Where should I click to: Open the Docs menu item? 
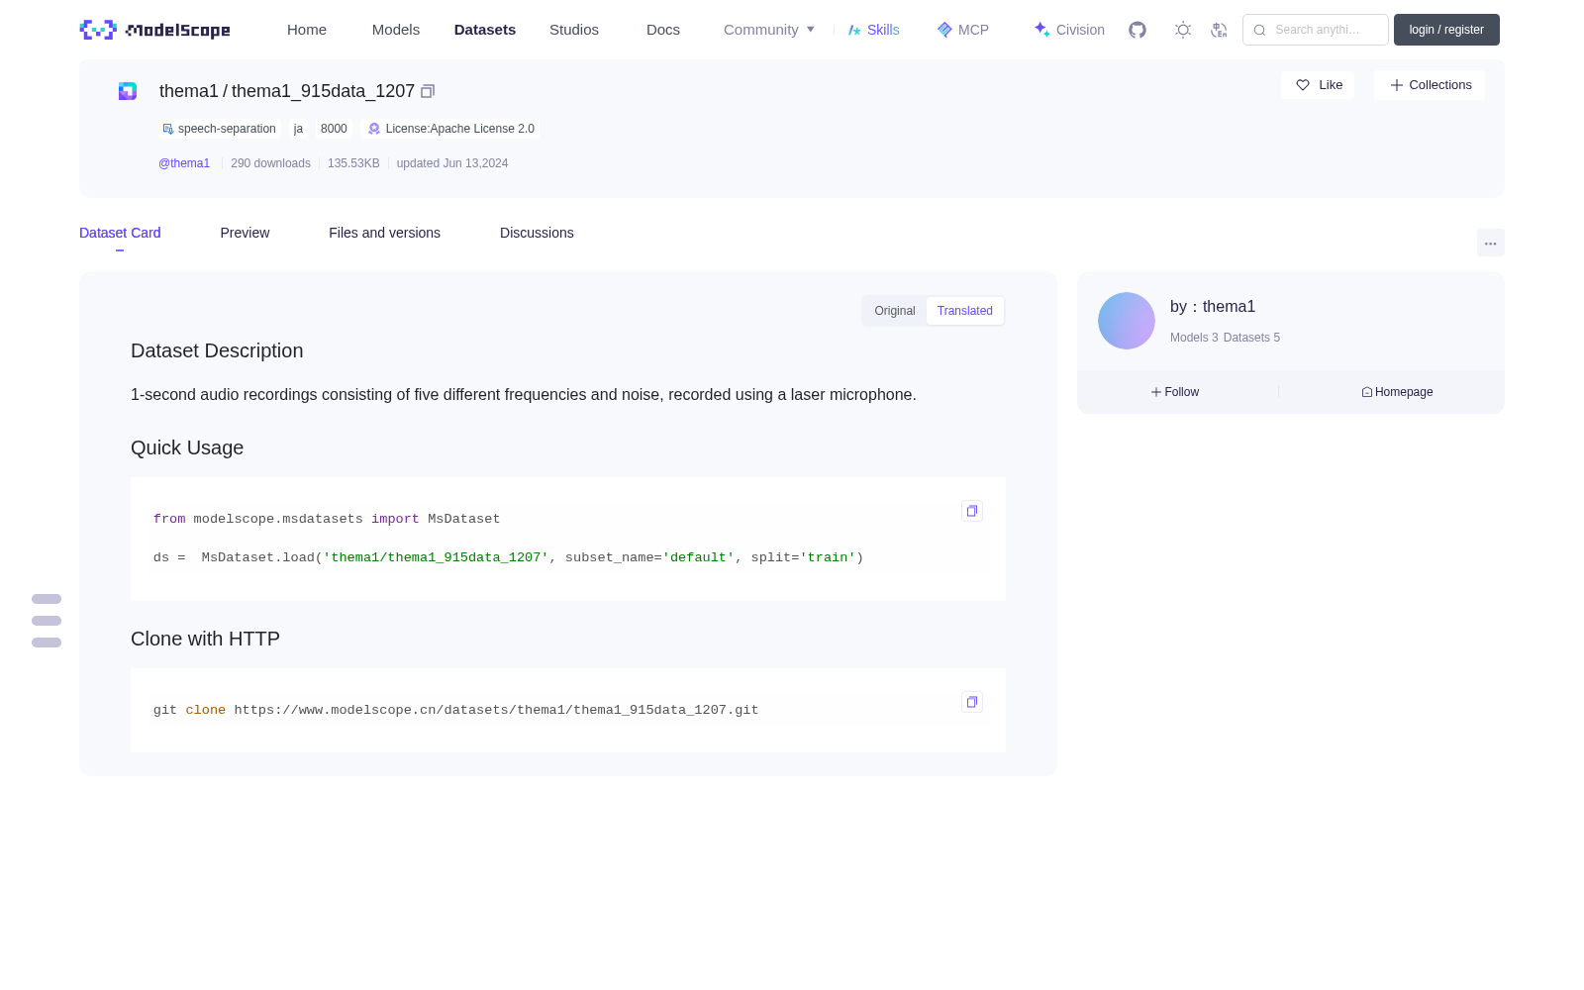pos(663,30)
